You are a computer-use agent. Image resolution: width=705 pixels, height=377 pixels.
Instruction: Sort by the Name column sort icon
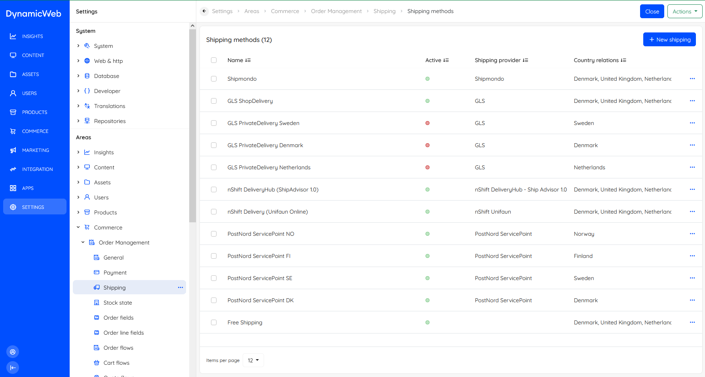[248, 60]
